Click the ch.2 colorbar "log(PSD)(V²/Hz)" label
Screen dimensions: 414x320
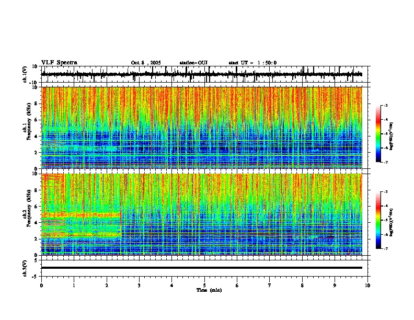[392, 222]
